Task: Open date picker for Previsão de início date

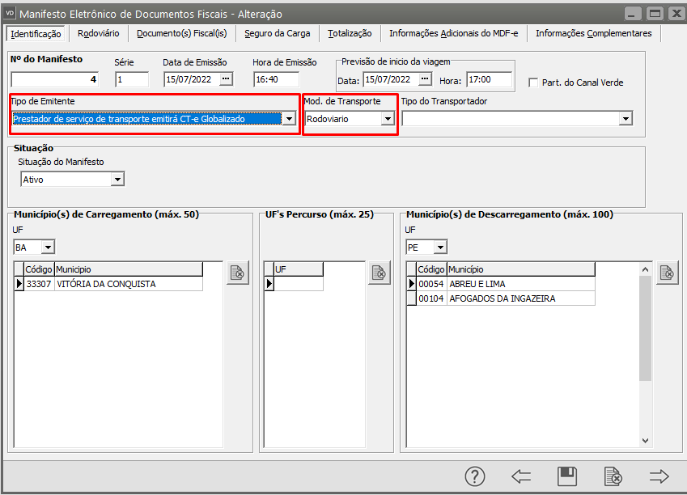Action: (426, 79)
